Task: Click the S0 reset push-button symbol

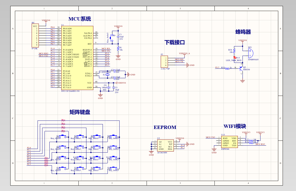Action: coord(111,38)
